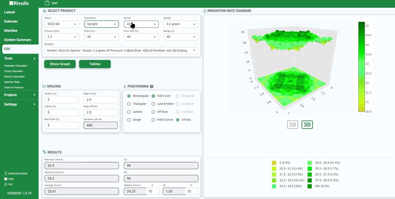Viewport: 395px width, 199px height.
Task: Click the Tables button
Action: click(95, 64)
